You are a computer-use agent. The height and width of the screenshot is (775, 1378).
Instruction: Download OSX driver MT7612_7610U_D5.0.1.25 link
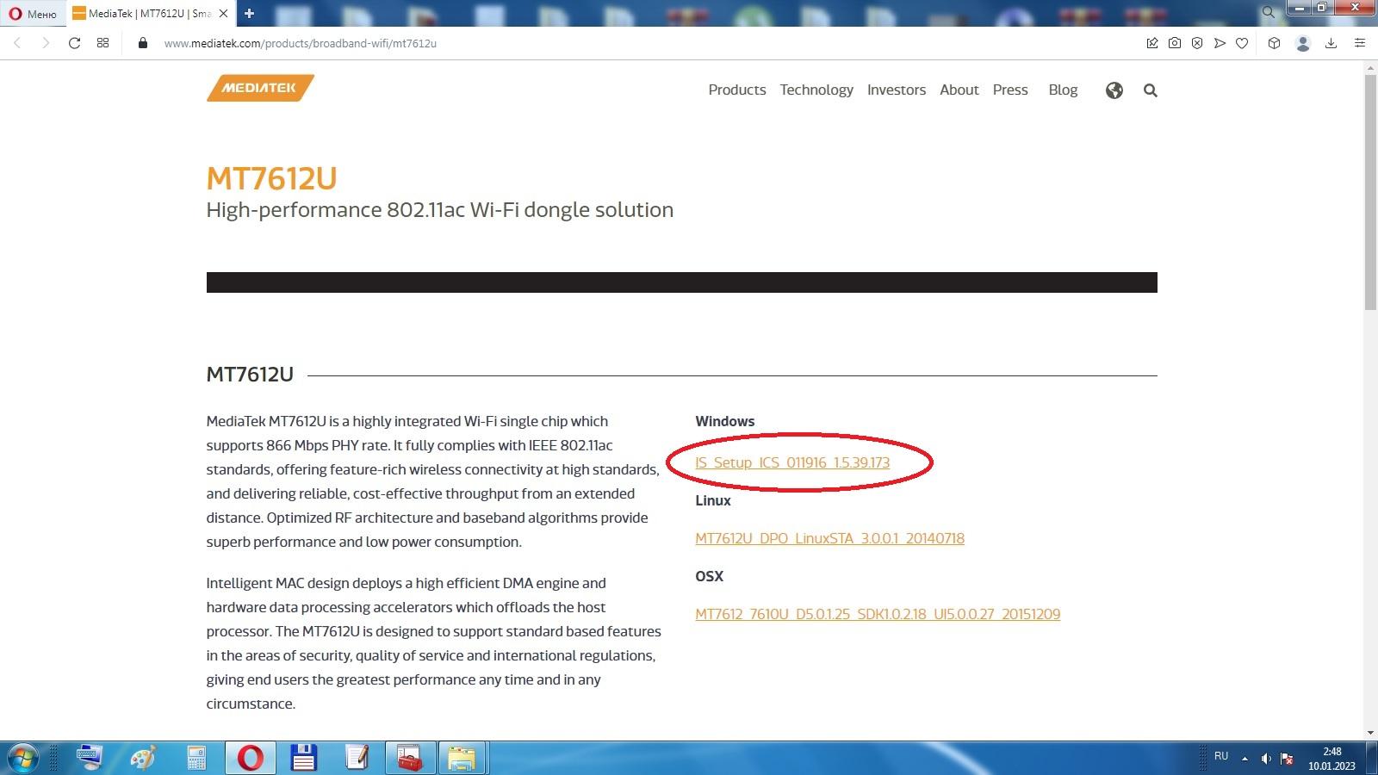[x=878, y=614]
